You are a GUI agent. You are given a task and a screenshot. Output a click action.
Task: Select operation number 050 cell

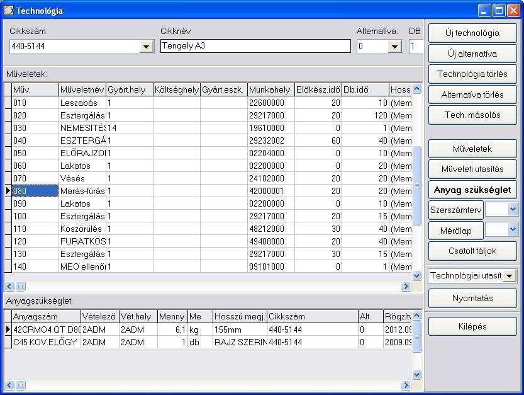[x=35, y=153]
